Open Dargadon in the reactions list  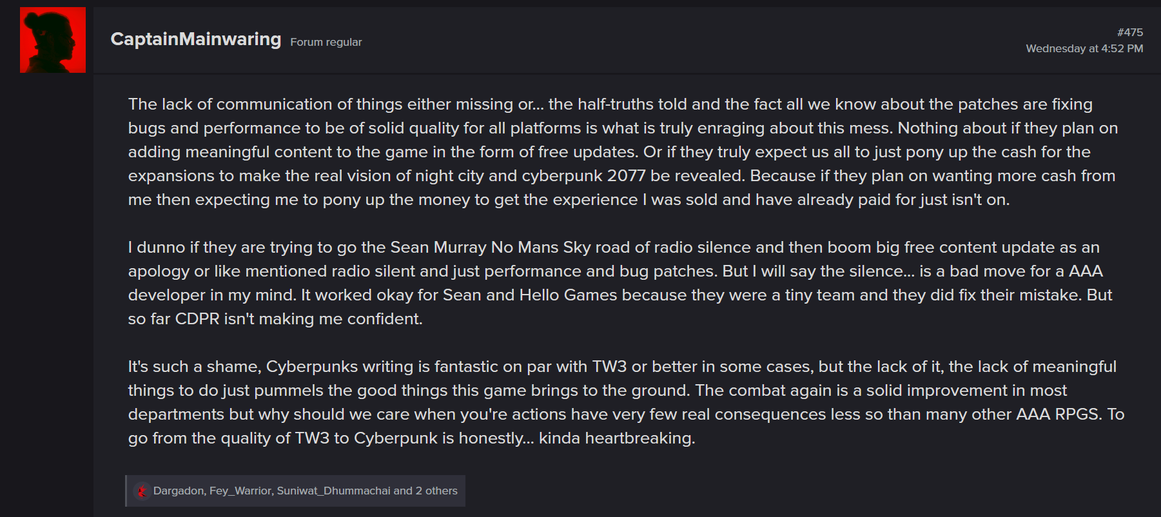point(179,491)
